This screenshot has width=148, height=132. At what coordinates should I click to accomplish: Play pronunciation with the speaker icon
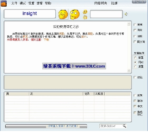(x=126, y=14)
